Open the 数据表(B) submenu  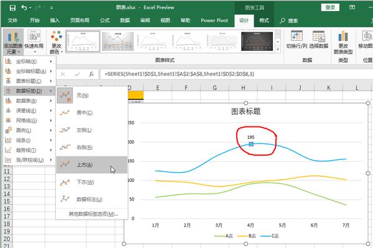point(29,101)
